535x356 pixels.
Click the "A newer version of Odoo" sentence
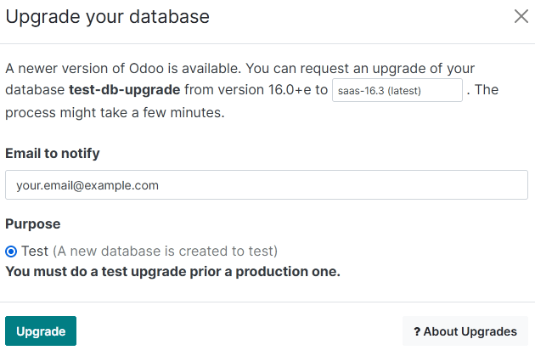[127, 68]
